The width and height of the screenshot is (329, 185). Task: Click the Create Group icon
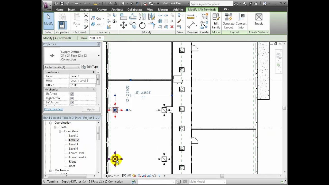pos(204,17)
